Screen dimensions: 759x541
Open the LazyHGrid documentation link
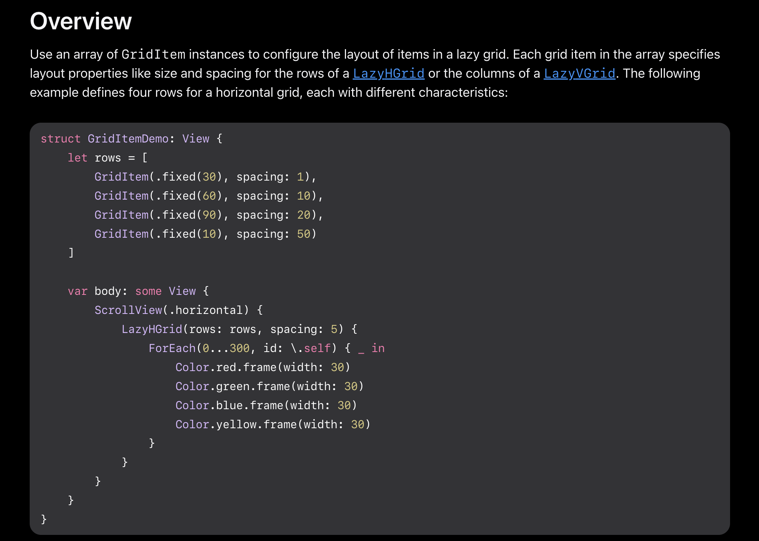coord(388,74)
